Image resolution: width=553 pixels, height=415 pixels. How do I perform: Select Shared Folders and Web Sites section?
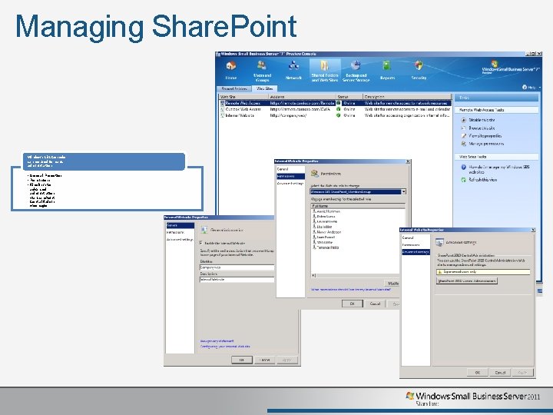point(325,71)
